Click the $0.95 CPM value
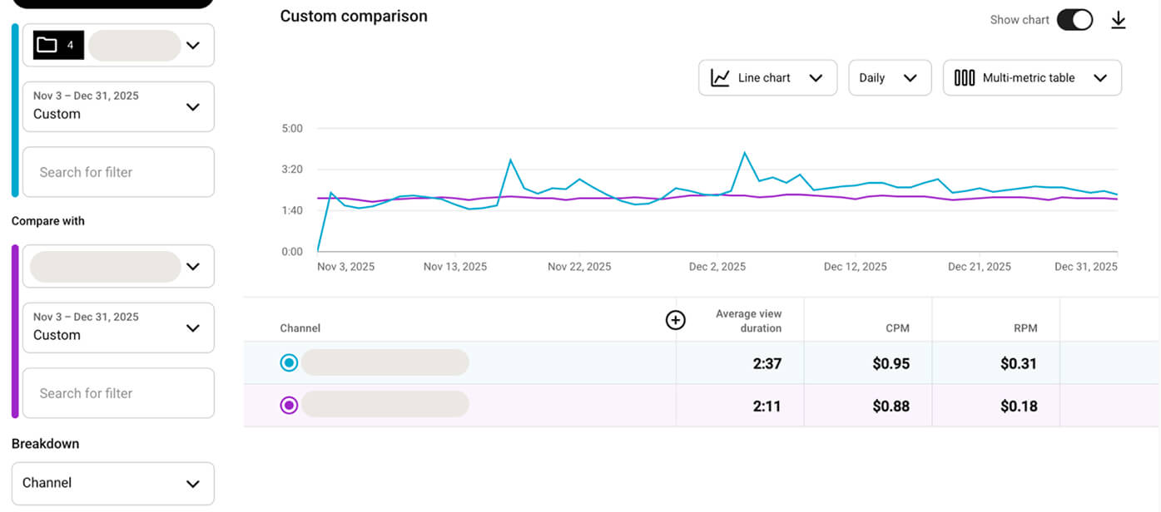This screenshot has height=512, width=1161. (x=891, y=363)
